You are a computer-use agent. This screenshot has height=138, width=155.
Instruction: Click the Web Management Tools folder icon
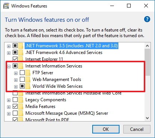[x=28, y=79]
